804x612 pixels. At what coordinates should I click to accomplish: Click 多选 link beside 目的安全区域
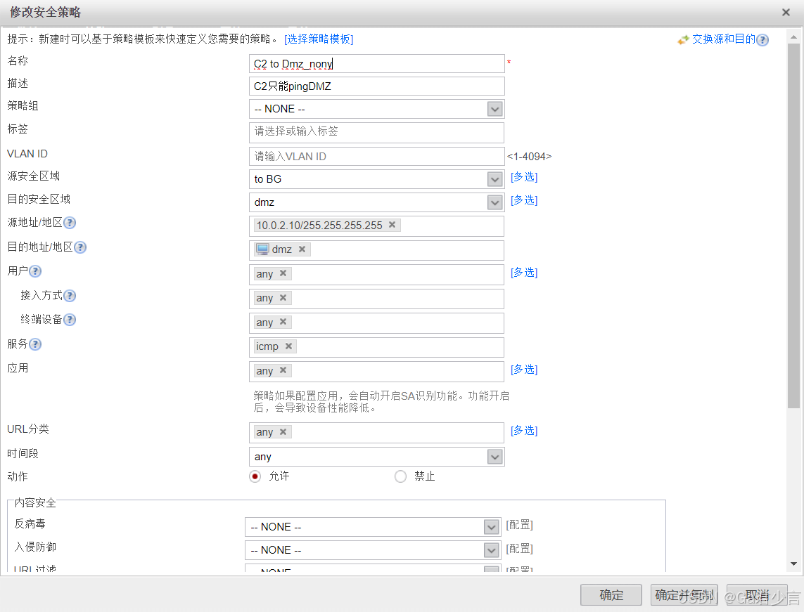point(524,200)
